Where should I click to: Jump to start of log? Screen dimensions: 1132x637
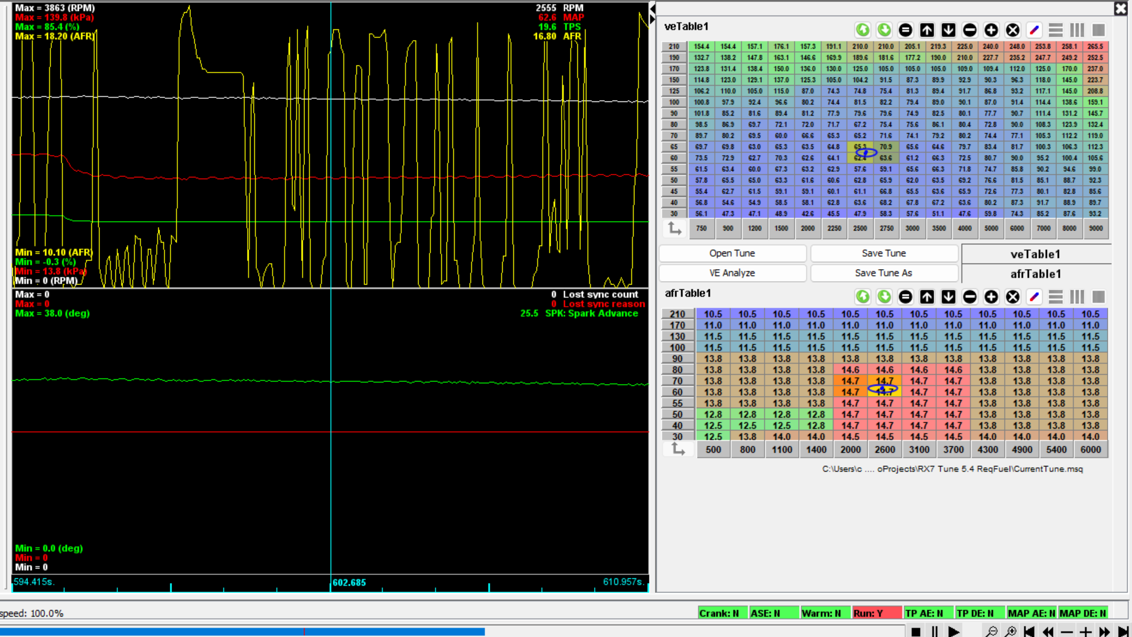click(1029, 631)
